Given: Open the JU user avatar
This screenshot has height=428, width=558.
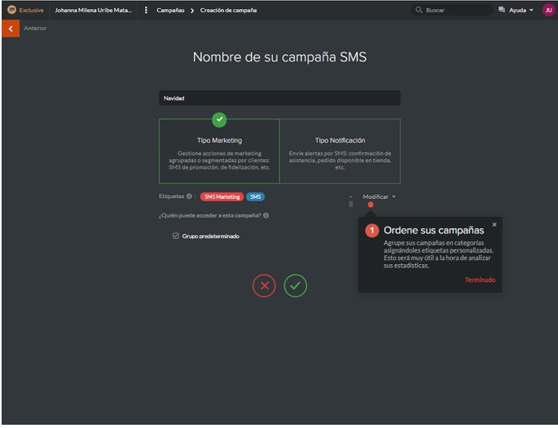Looking at the screenshot, I should coord(547,10).
